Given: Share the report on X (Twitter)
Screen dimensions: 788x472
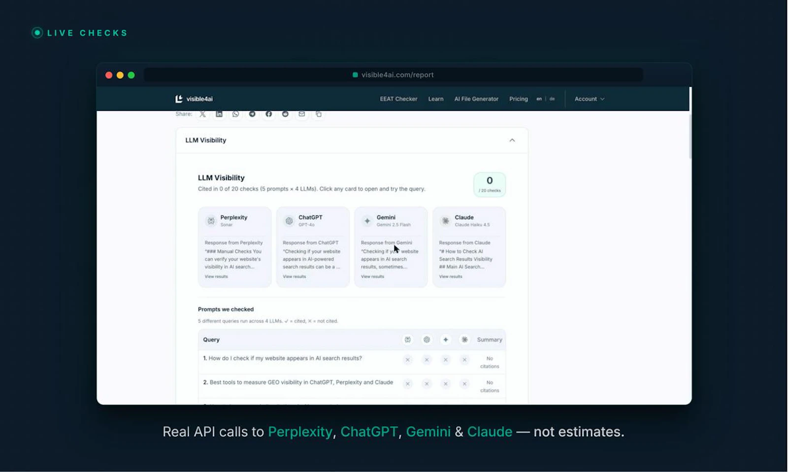Looking at the screenshot, I should 202,114.
